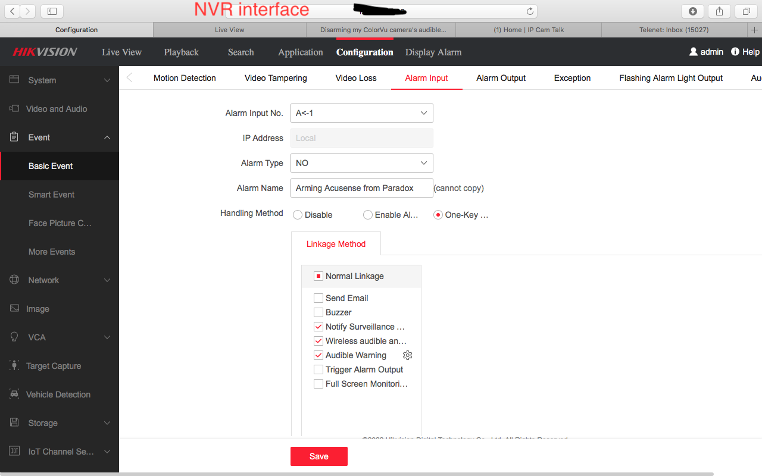Click the Alarm Name text field

pyautogui.click(x=361, y=188)
